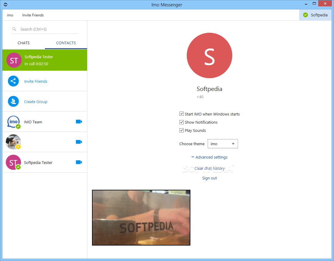The height and width of the screenshot is (261, 334).
Task: Uncheck Show Notifications
Action: click(182, 122)
